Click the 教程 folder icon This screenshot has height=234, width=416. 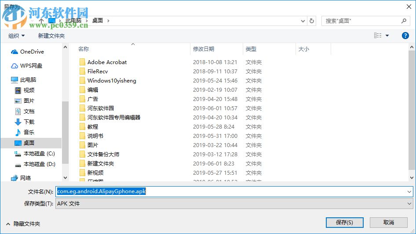(83, 127)
